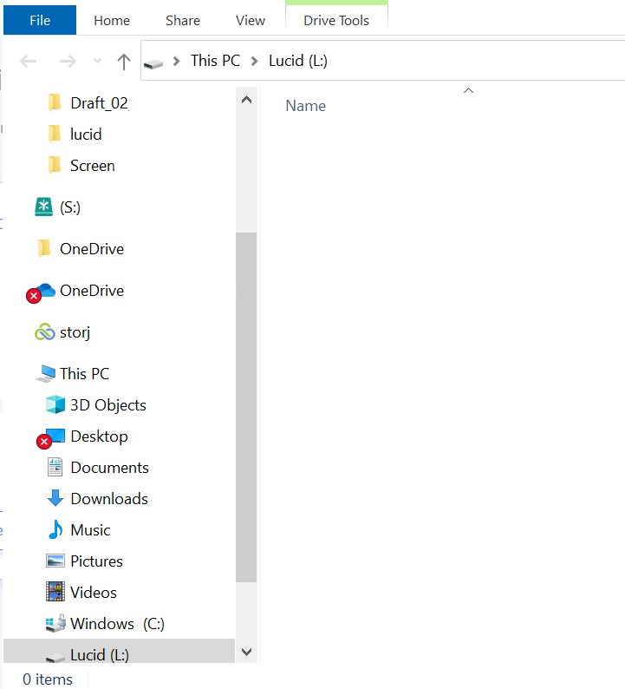Viewport: 625px width, 689px height.
Task: Open the Screen folder in sidebar
Action: click(x=93, y=166)
